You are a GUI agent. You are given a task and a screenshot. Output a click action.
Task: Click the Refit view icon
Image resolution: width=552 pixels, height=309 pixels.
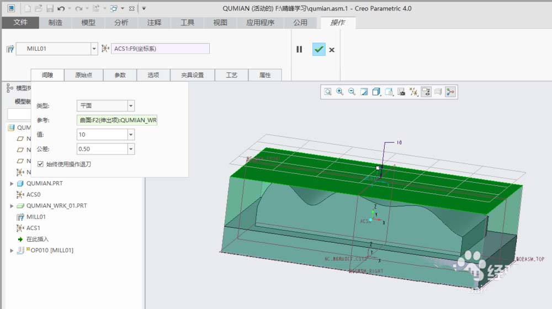tap(328, 92)
